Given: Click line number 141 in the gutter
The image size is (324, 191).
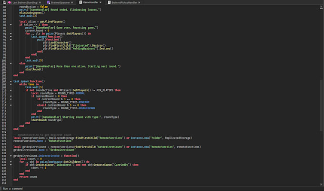Looking at the screenshot, I should click(x=4, y=183).
